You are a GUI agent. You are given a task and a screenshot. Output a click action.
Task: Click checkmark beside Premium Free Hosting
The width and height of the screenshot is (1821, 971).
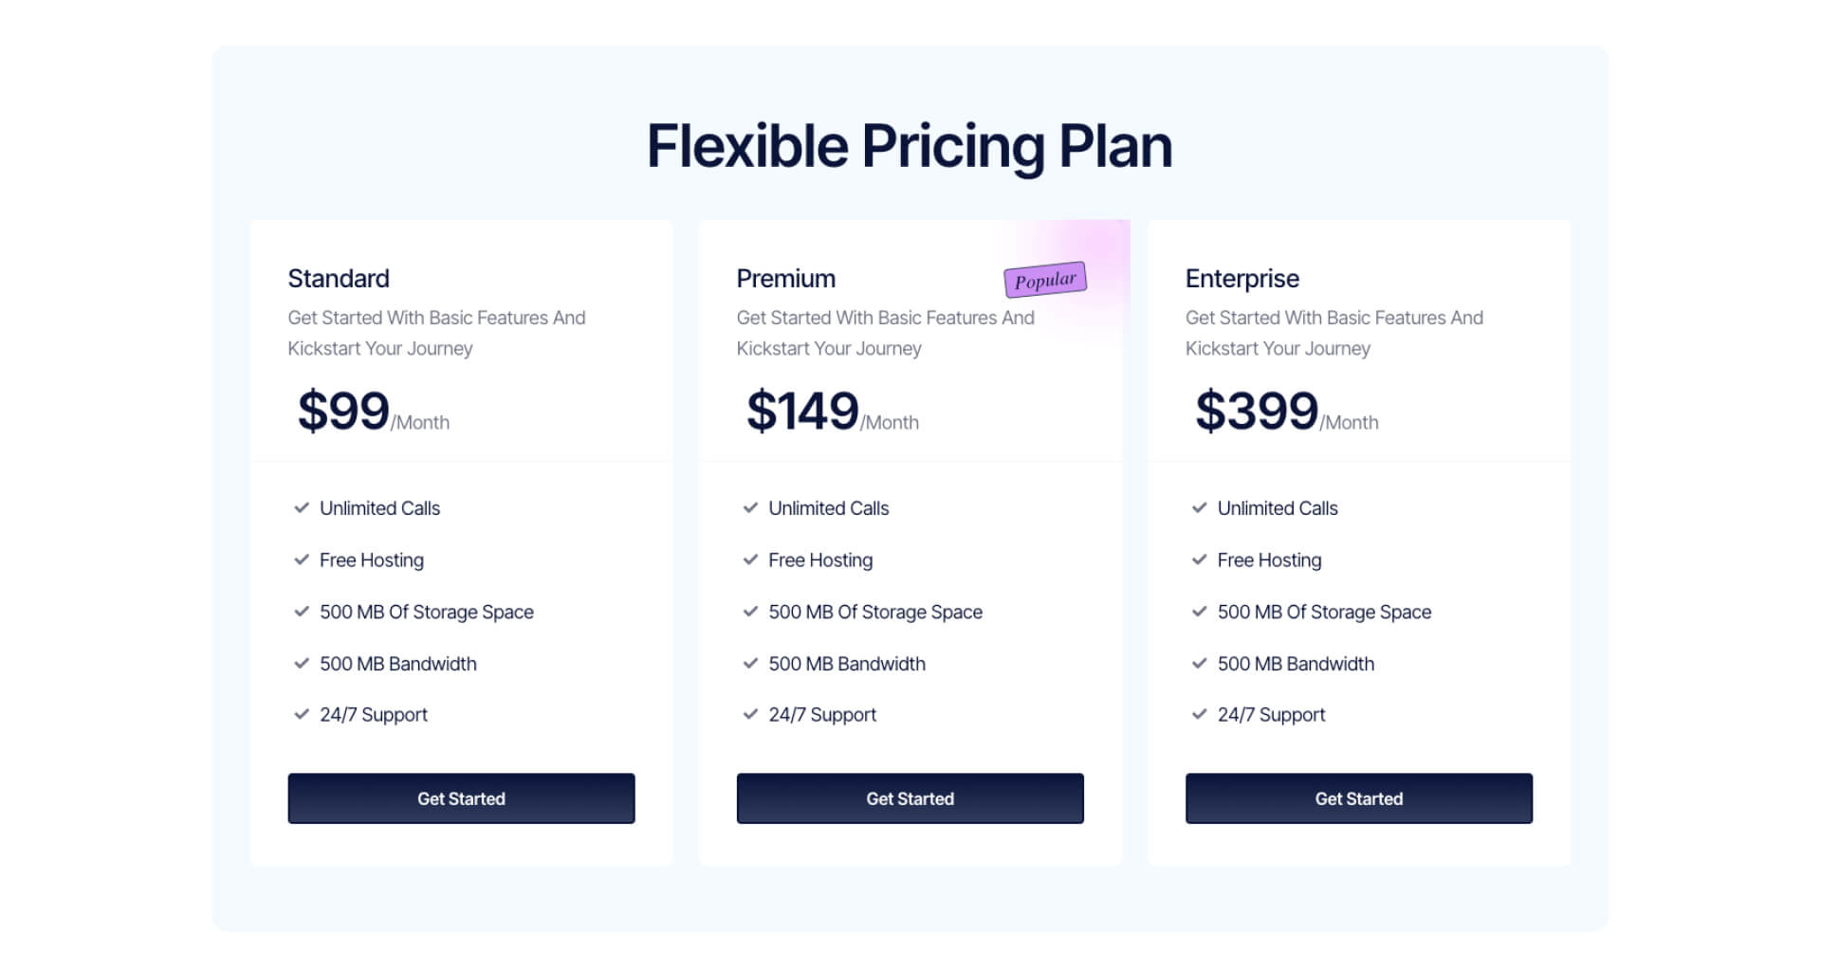(x=750, y=560)
